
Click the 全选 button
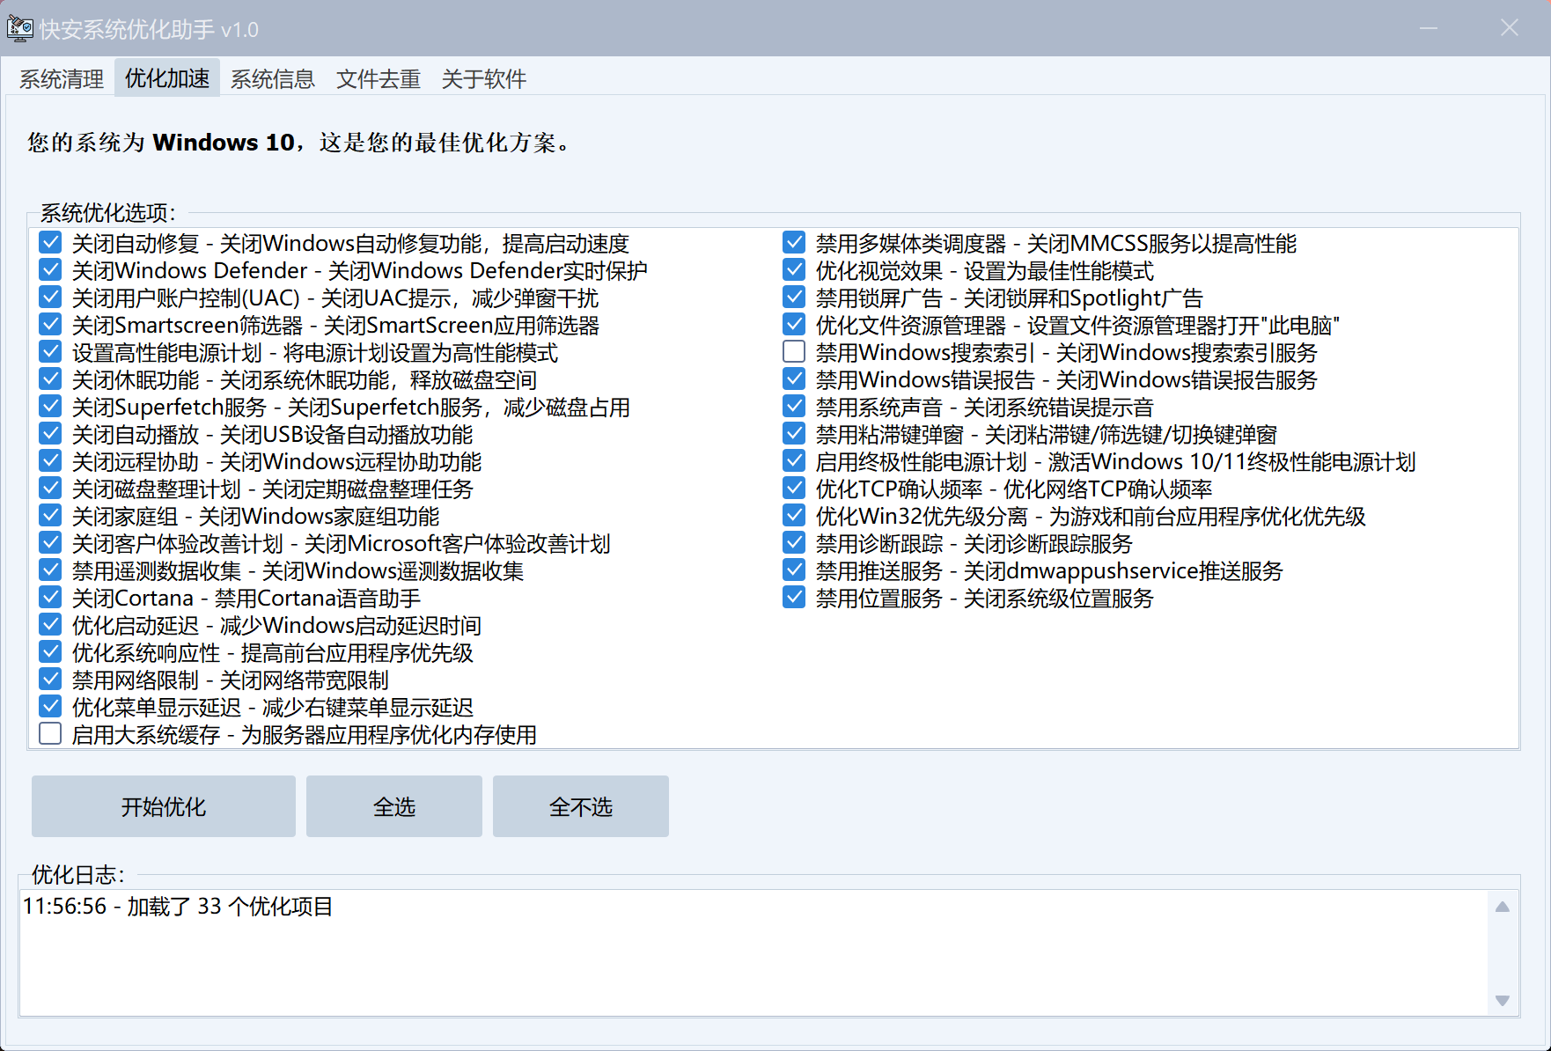394,806
